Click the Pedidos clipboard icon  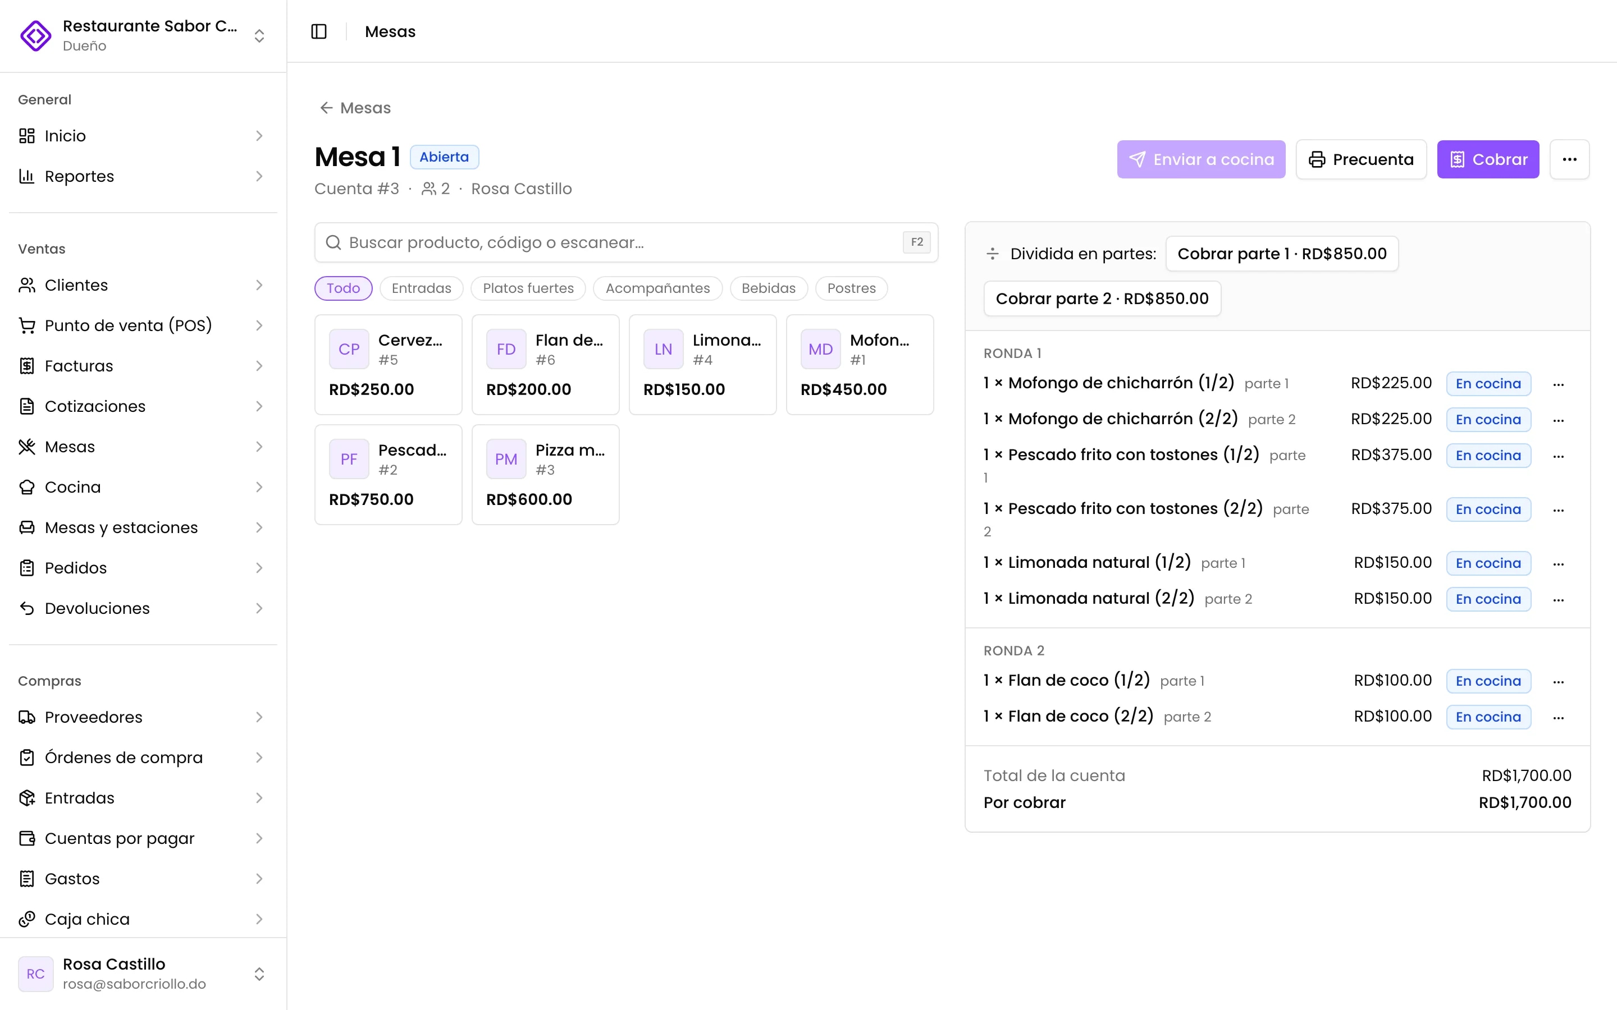click(x=27, y=568)
